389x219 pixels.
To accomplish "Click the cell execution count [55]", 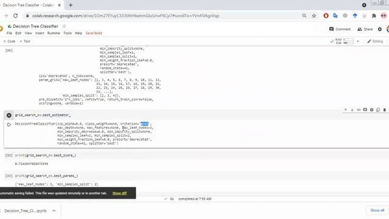I will coord(9,50).
